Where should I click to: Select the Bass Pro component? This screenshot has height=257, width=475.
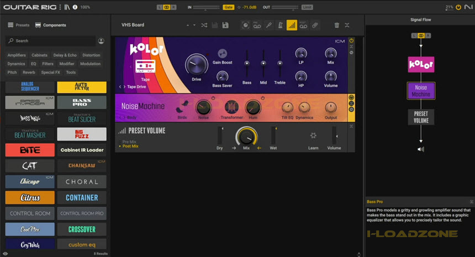tap(82, 102)
